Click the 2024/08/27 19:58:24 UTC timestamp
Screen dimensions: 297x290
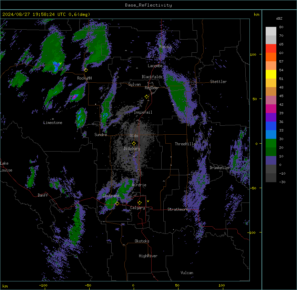34,14
